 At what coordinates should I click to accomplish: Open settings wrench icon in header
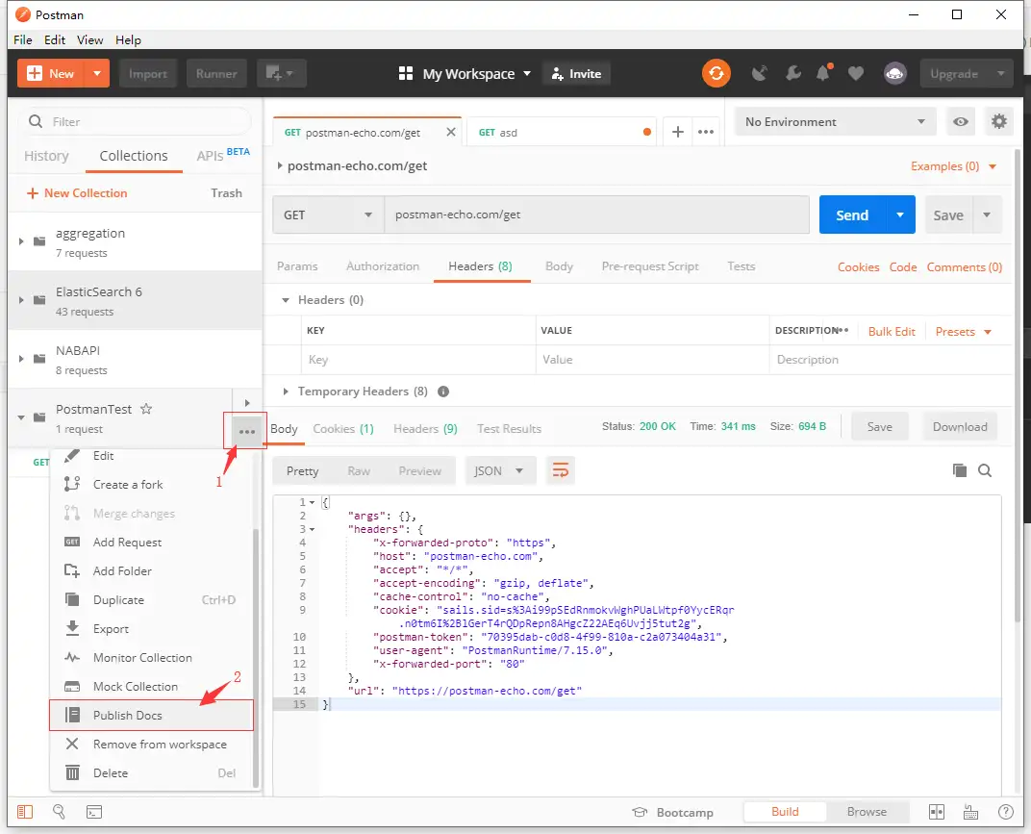tap(792, 74)
